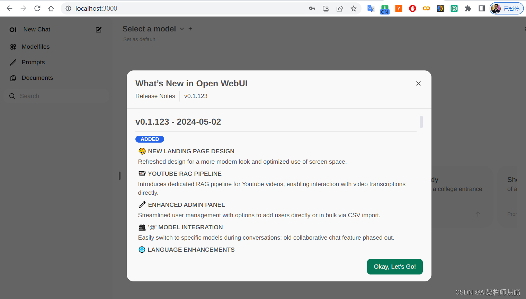The height and width of the screenshot is (299, 526).
Task: Click the Prompts pencil icon
Action: pos(13,62)
